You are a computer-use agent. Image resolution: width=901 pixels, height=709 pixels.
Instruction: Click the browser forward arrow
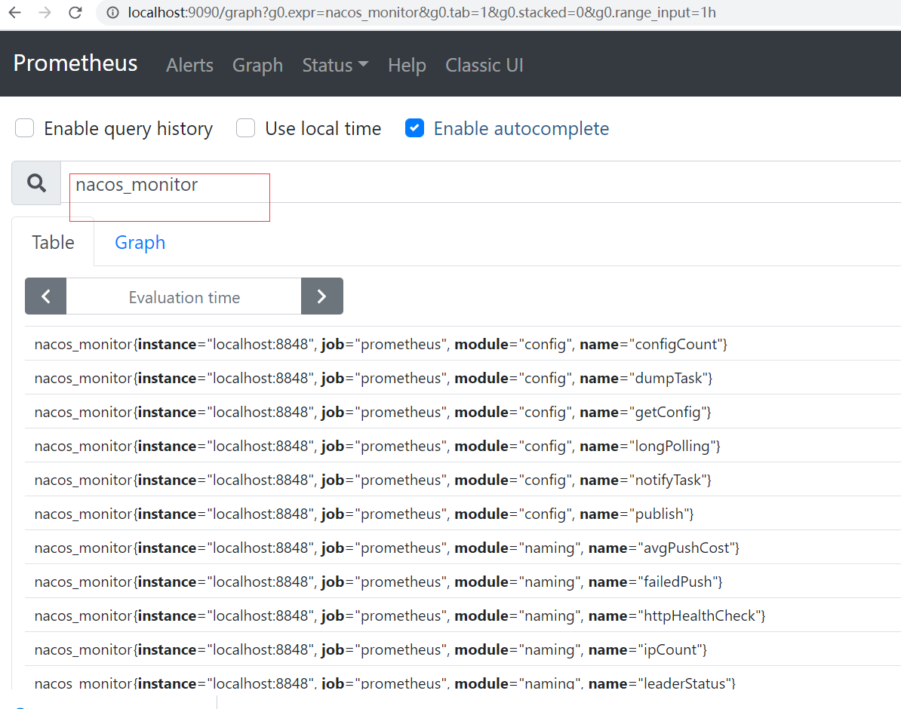[45, 13]
